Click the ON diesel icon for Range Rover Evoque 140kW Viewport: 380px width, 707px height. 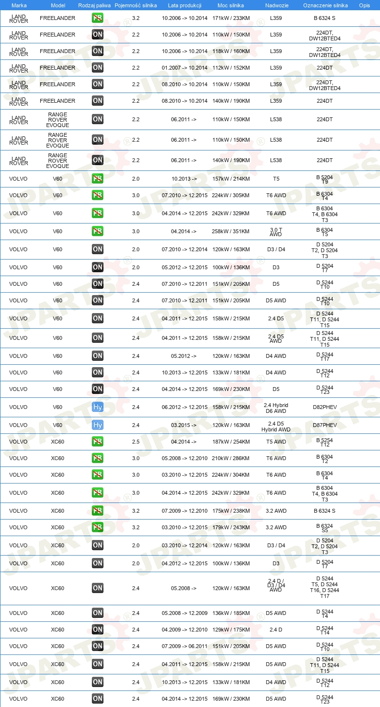point(98,160)
